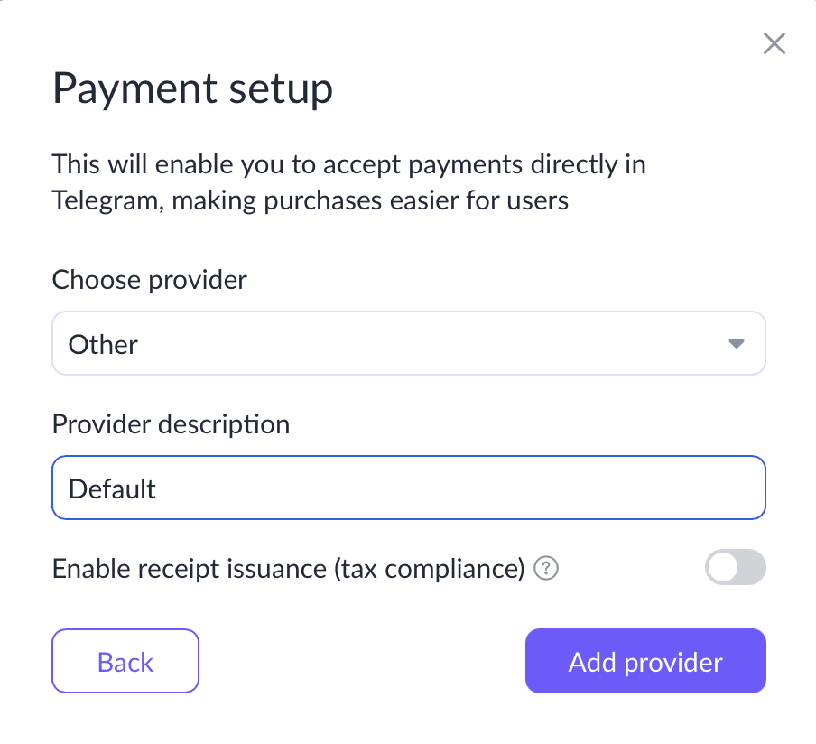Click the Telegram payments description paragraph

click(348, 182)
